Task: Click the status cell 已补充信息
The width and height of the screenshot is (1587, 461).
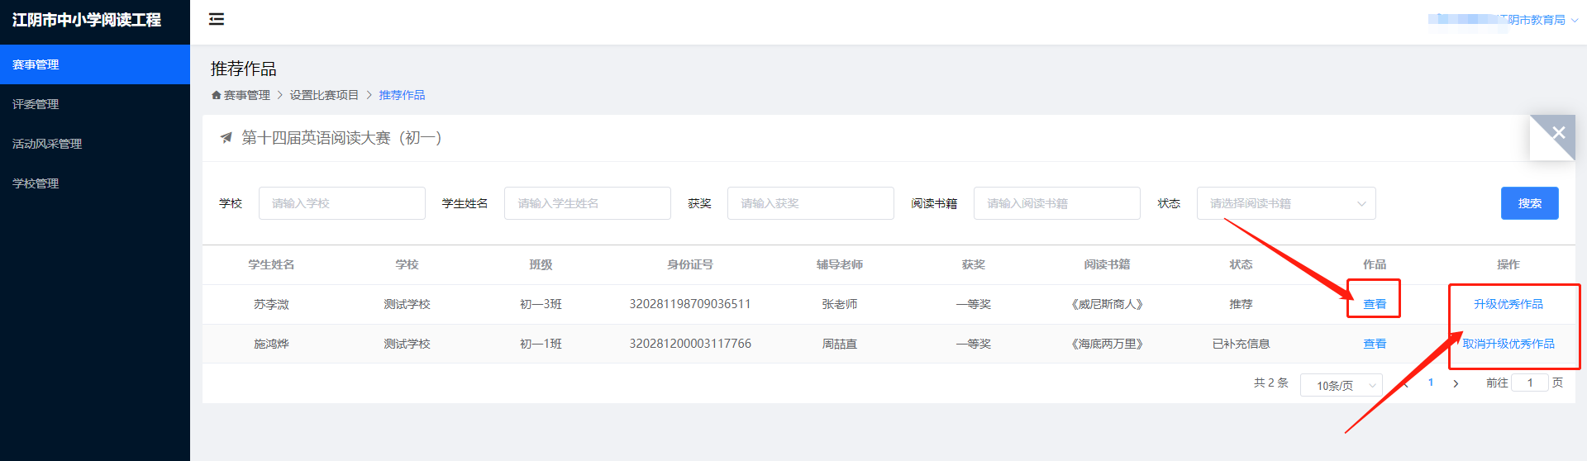Action: [x=1241, y=344]
